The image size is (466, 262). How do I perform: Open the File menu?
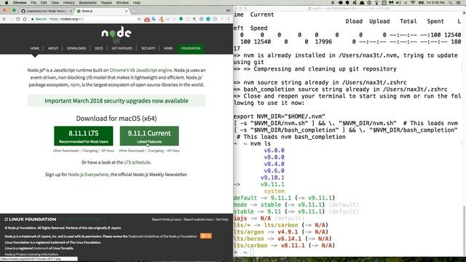pyautogui.click(x=33, y=3)
